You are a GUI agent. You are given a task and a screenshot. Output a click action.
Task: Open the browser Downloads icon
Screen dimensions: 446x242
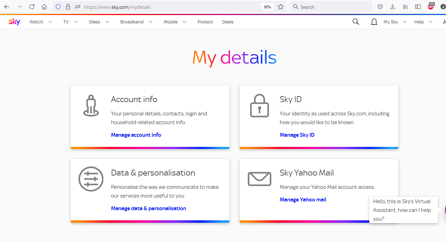[392, 7]
